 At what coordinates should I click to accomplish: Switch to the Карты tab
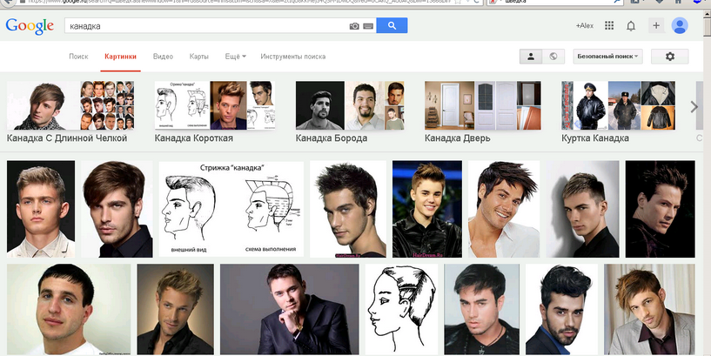[x=198, y=57]
